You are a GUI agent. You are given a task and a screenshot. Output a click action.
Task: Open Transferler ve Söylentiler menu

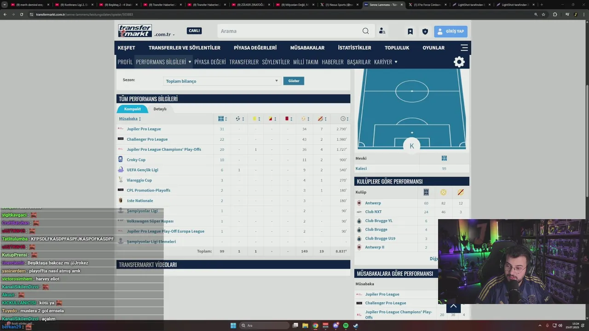point(185,48)
